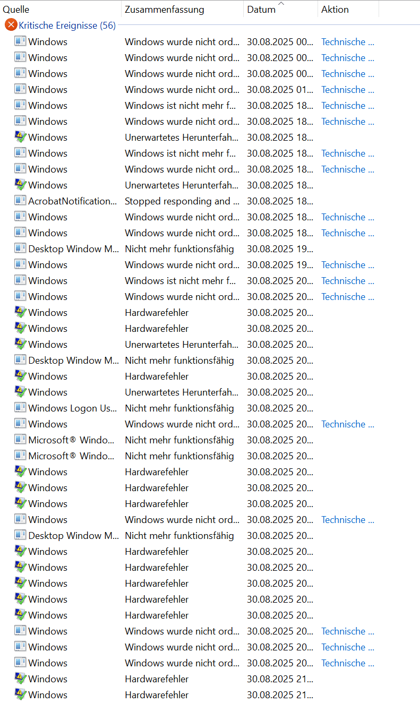Image resolution: width=420 pixels, height=703 pixels.
Task: Click Windows icon in row dated 01...
Action: coord(20,89)
